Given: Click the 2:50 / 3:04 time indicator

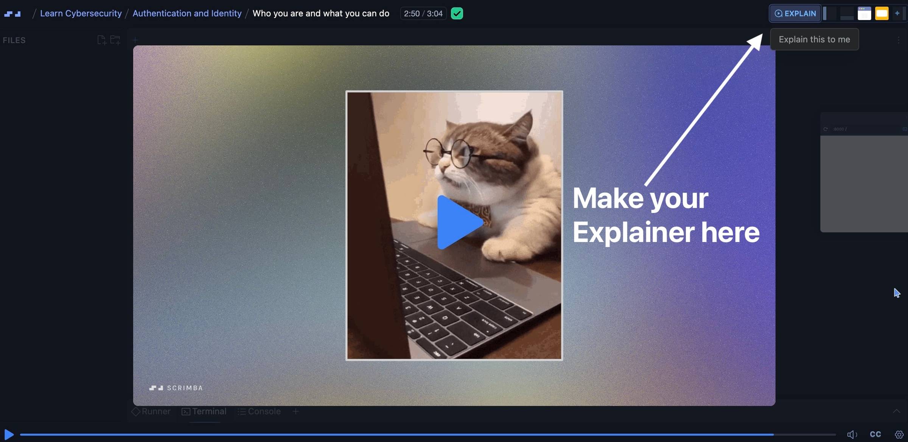Looking at the screenshot, I should pyautogui.click(x=423, y=14).
